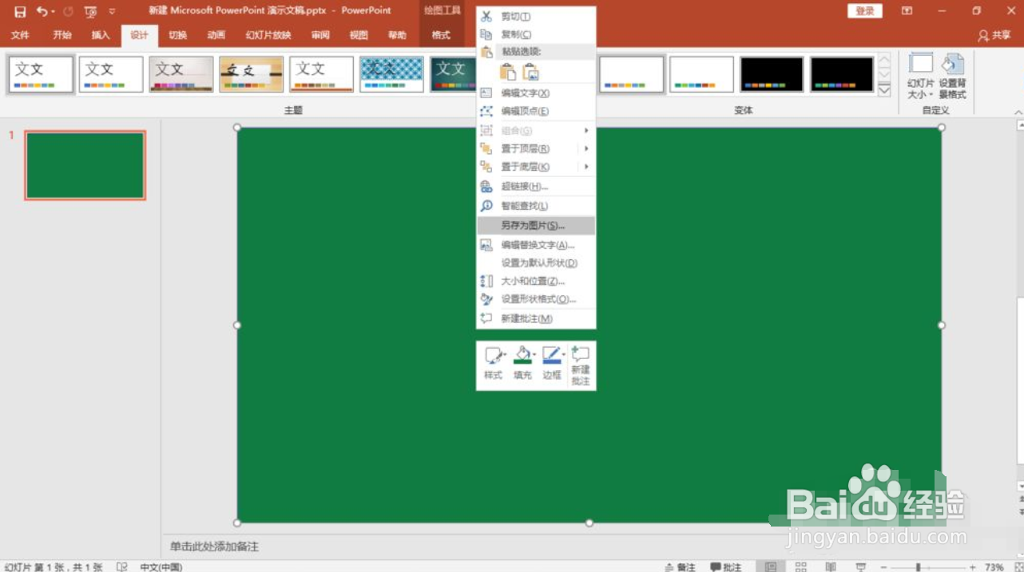Select the second black variant thumbnail

pyautogui.click(x=842, y=74)
